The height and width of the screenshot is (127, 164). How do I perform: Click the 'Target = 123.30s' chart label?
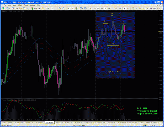[113, 72]
